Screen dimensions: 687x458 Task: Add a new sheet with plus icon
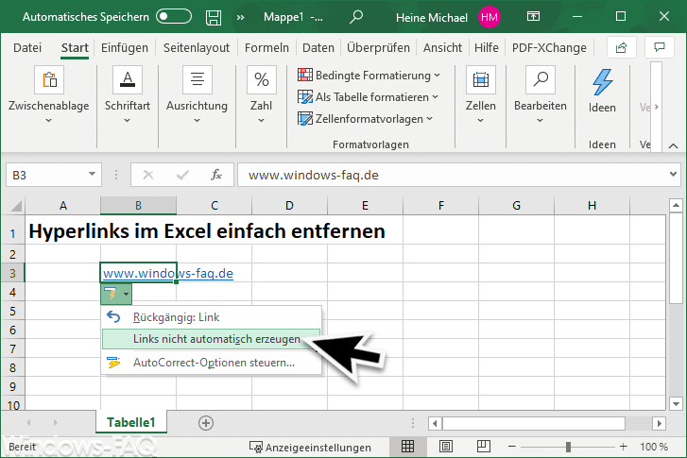206,423
